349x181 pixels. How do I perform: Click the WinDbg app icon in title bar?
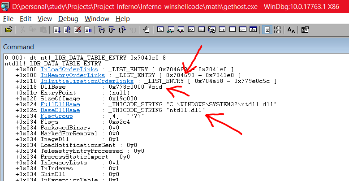[x=5, y=6]
